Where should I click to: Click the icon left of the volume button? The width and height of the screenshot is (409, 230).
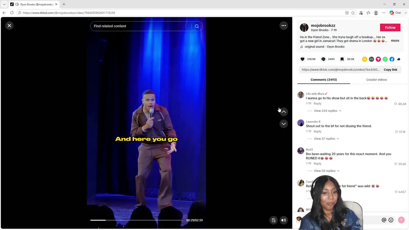pyautogui.click(x=274, y=220)
